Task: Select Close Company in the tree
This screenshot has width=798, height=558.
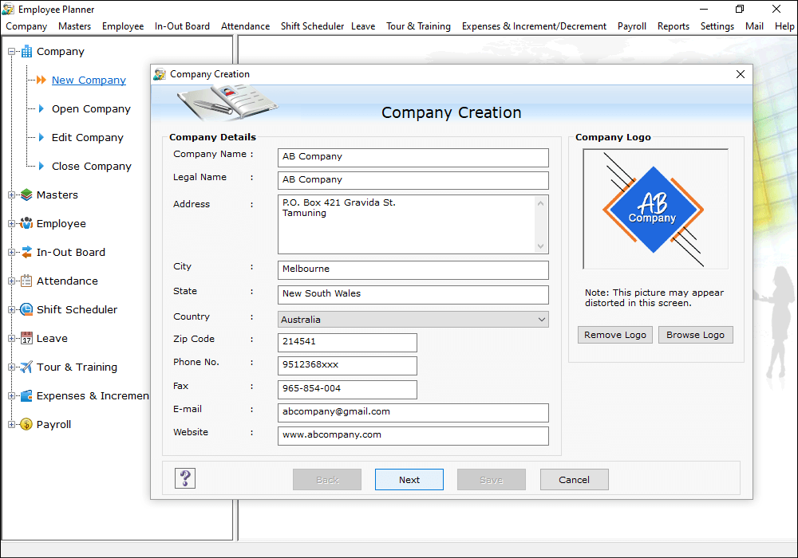Action: coord(92,166)
